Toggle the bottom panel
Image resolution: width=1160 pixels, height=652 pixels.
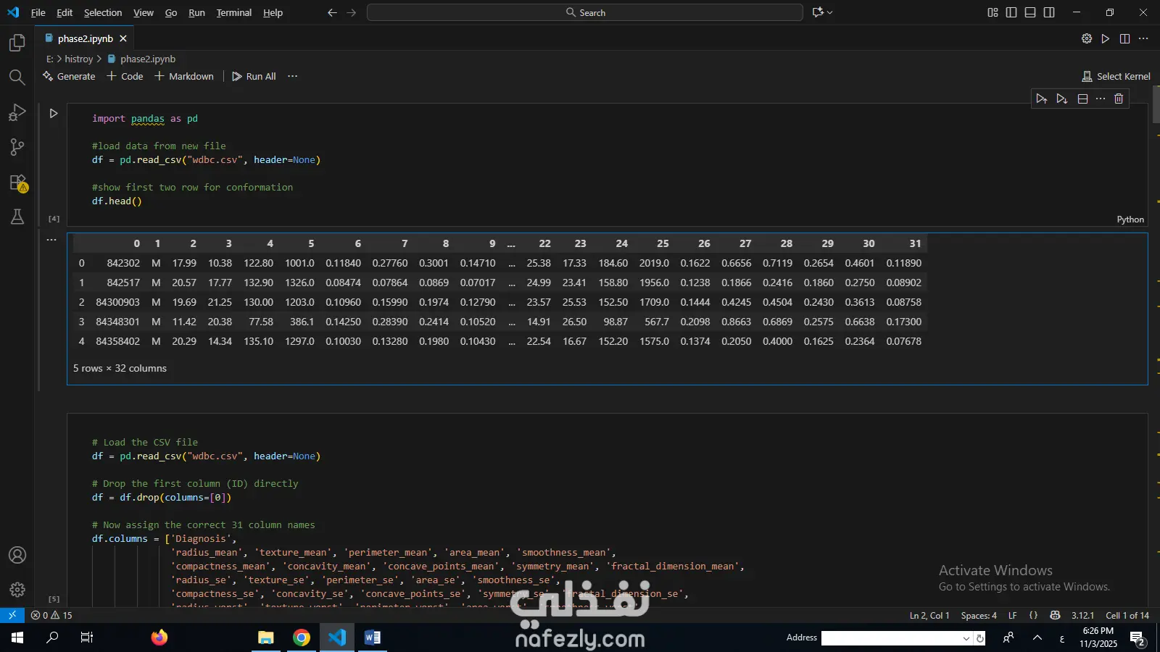point(1030,12)
